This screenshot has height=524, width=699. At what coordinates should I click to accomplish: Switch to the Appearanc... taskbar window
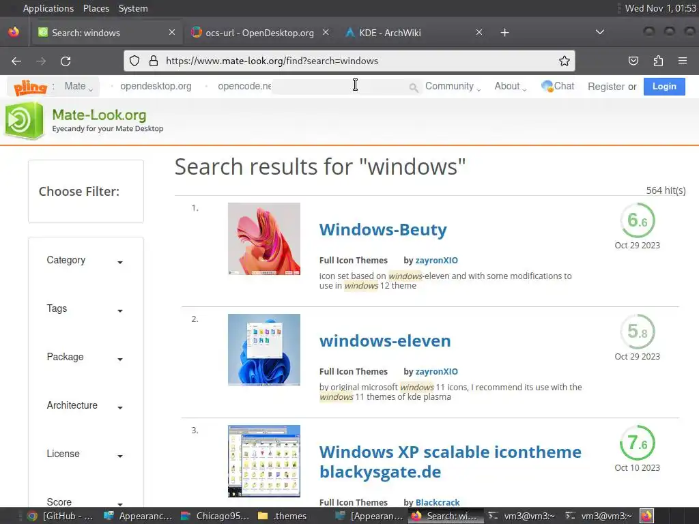(138, 516)
